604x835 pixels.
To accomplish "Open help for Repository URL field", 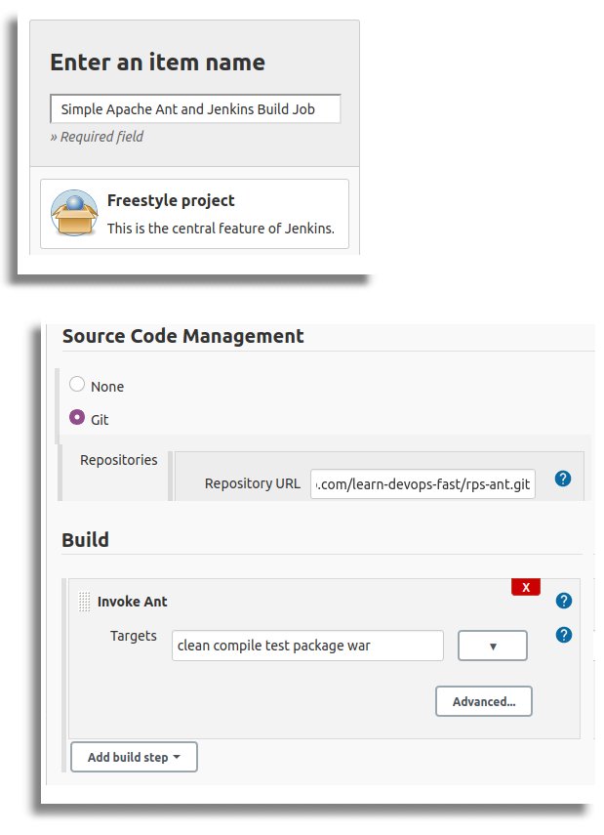I will pos(562,479).
